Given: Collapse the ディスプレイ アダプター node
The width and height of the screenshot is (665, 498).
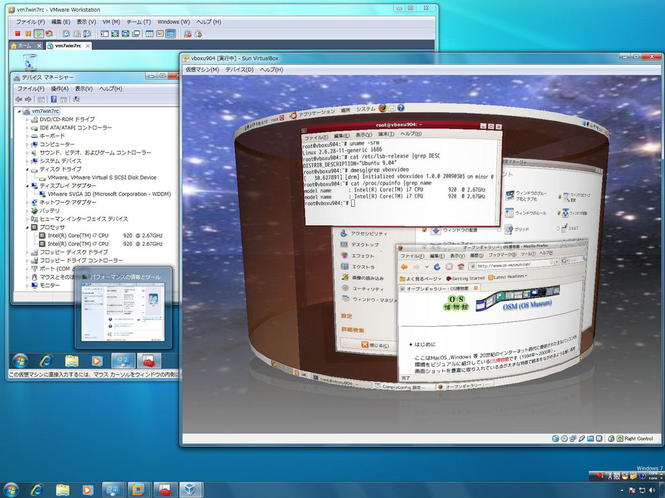Looking at the screenshot, I should 27,186.
